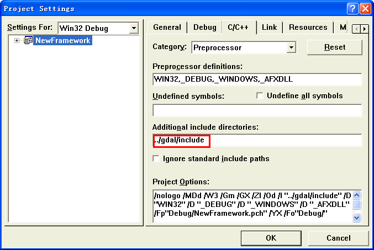Viewport: 374px width, 250px height.
Task: Close the Project Settings dialog
Action: click(x=365, y=9)
